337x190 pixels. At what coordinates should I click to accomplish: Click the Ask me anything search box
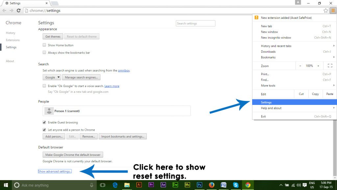tap(54, 185)
